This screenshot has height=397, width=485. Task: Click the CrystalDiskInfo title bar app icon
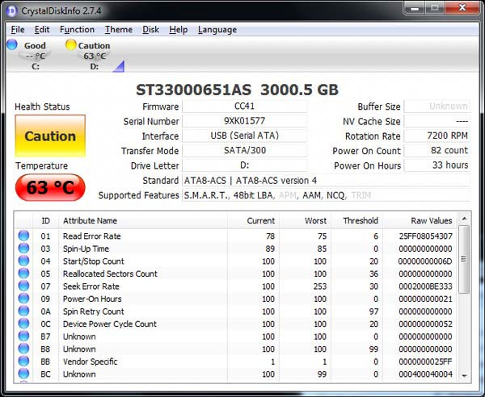click(12, 11)
